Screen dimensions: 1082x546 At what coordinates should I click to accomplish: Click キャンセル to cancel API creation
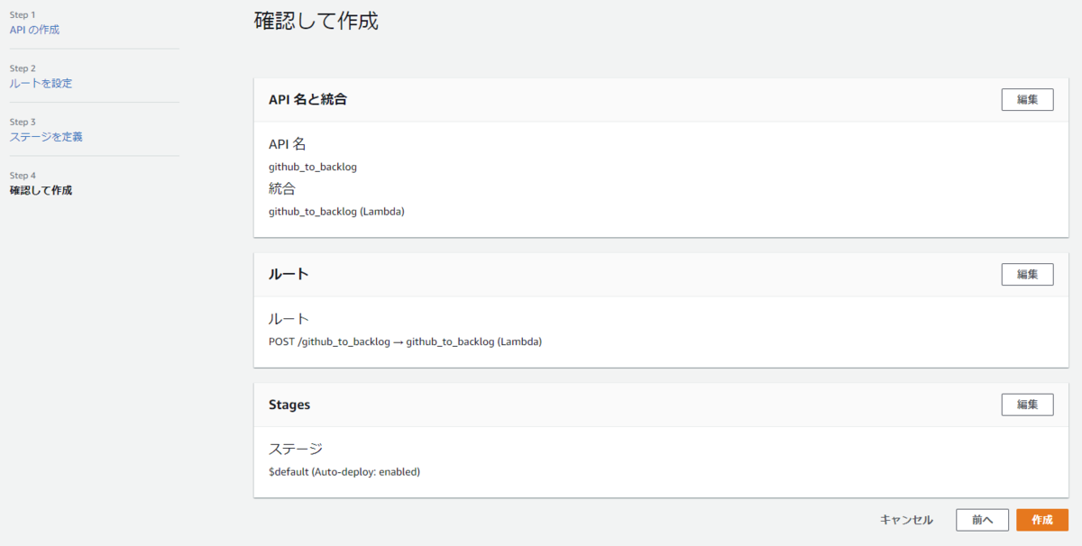click(x=905, y=520)
